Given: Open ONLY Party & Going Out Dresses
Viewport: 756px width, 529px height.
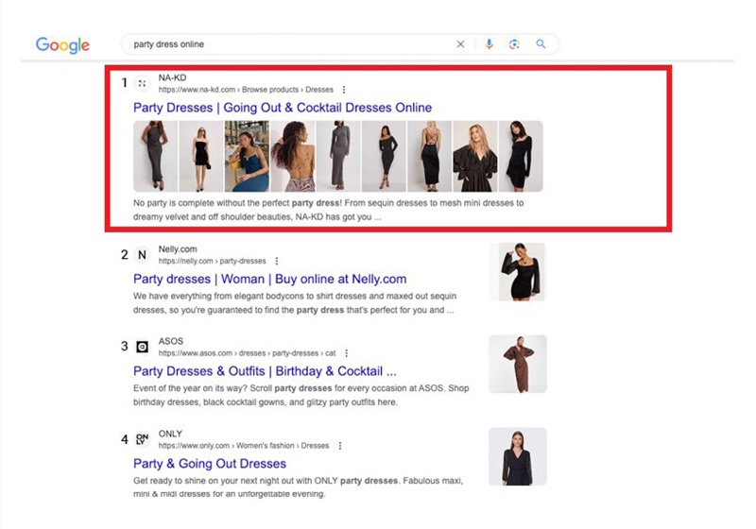Looking at the screenshot, I should coord(209,464).
